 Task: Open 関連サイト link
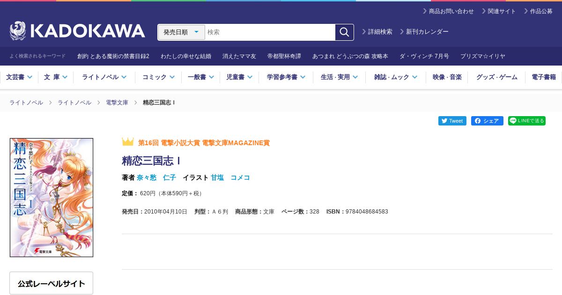tap(499, 11)
